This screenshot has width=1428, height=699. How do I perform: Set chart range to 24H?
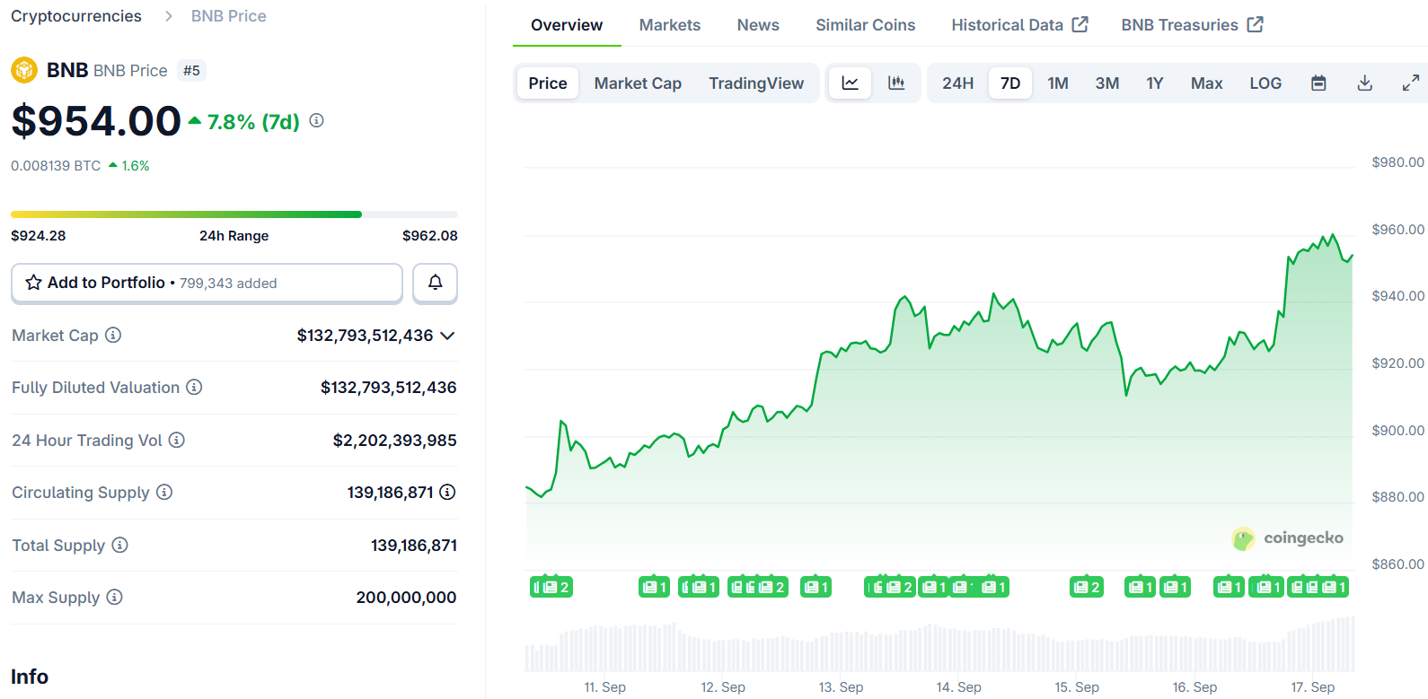pos(957,83)
